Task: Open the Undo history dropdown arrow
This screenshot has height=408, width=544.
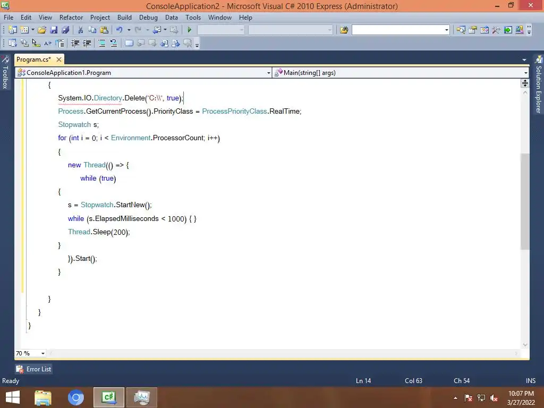Action: (129, 30)
